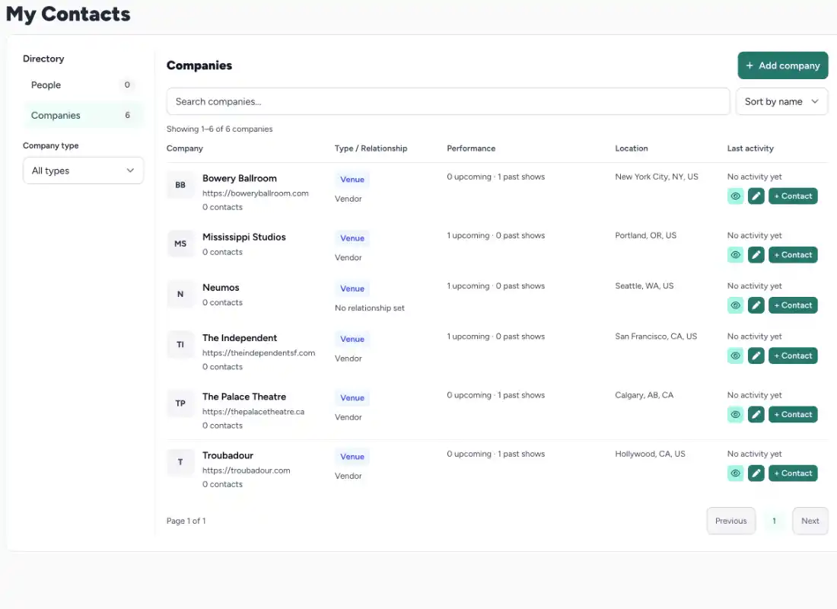Click the Add company button
This screenshot has width=837, height=609.
782,65
